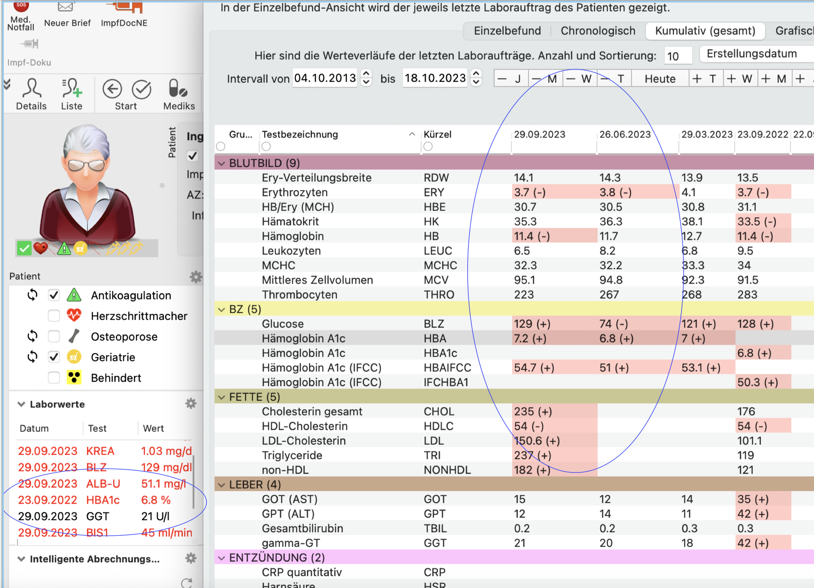Click the patient avatar picture
Screen dimensions: 814x588
click(87, 183)
